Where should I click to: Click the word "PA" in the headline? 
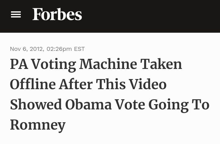click(18, 64)
